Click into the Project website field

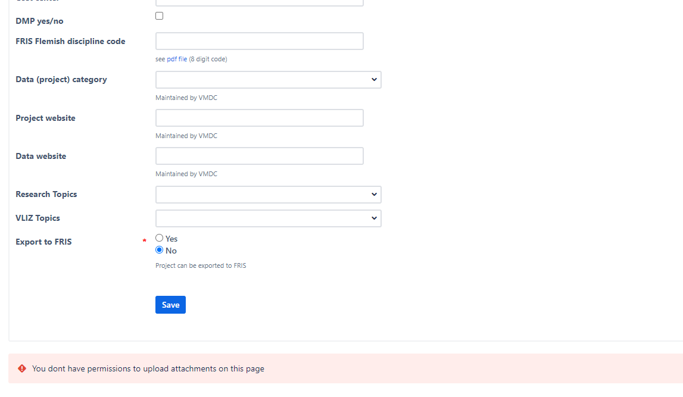[260, 118]
